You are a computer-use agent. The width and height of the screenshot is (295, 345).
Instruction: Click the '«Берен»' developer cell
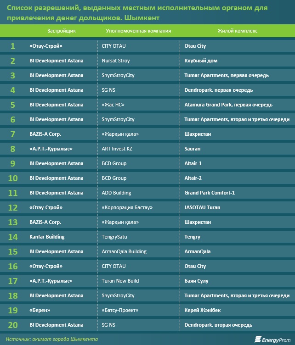coord(40,310)
